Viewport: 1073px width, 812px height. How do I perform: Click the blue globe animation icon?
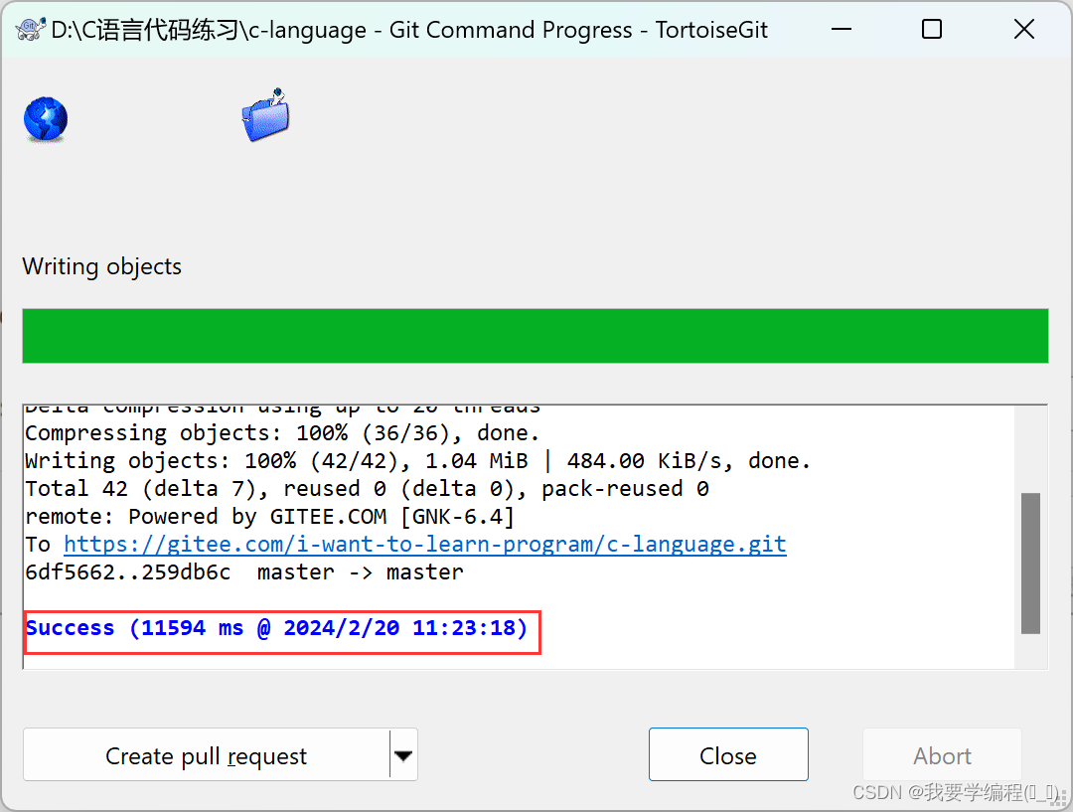click(x=45, y=119)
